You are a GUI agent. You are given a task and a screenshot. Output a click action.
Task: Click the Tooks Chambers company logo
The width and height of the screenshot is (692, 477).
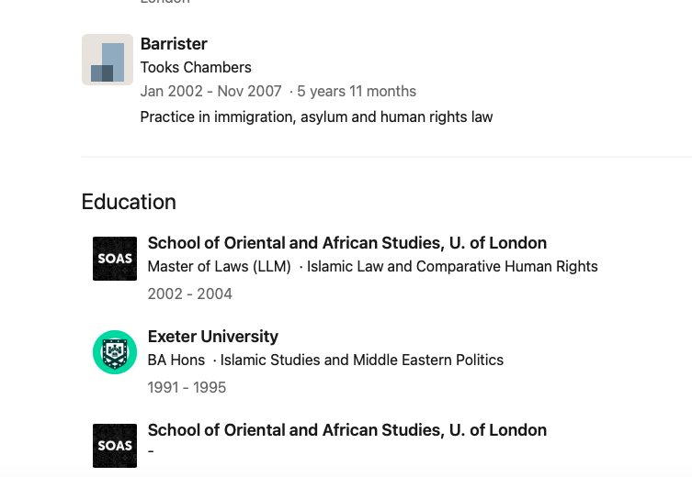108,60
